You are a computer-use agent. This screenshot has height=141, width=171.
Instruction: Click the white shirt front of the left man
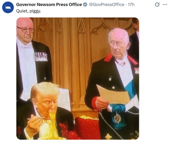click(27, 68)
